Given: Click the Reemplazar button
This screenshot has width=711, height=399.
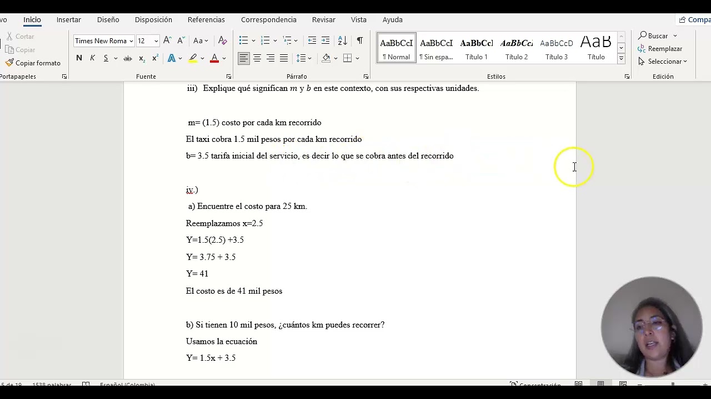Looking at the screenshot, I should pyautogui.click(x=660, y=49).
